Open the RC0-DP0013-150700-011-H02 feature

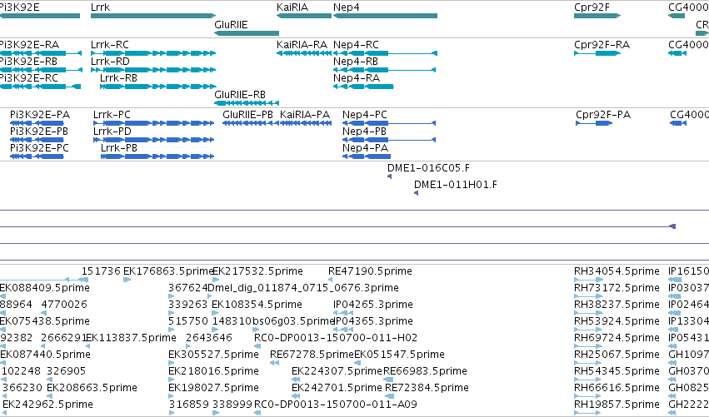click(336, 338)
